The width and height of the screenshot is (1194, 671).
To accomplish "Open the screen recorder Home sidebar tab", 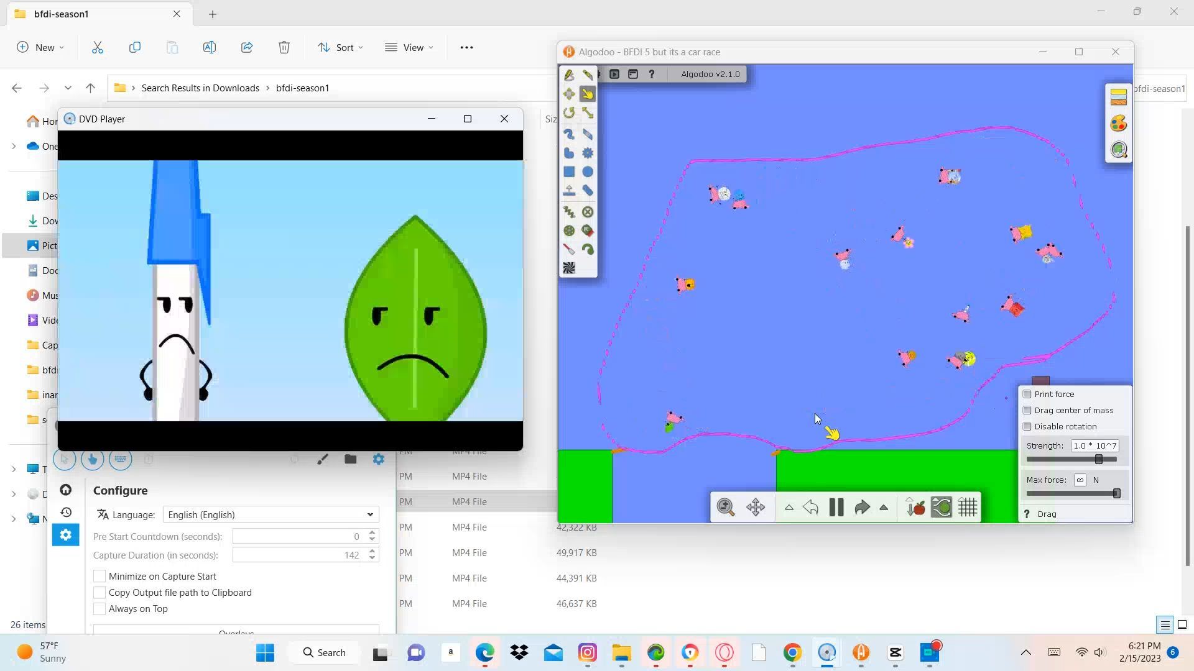I will [65, 490].
